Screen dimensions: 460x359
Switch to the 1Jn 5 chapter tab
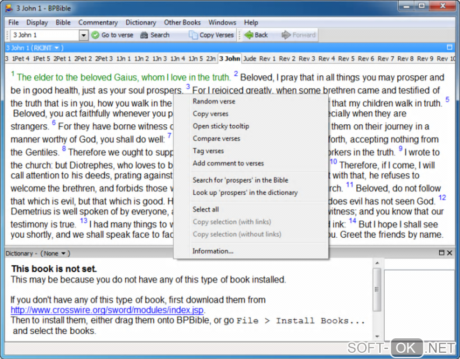point(196,59)
